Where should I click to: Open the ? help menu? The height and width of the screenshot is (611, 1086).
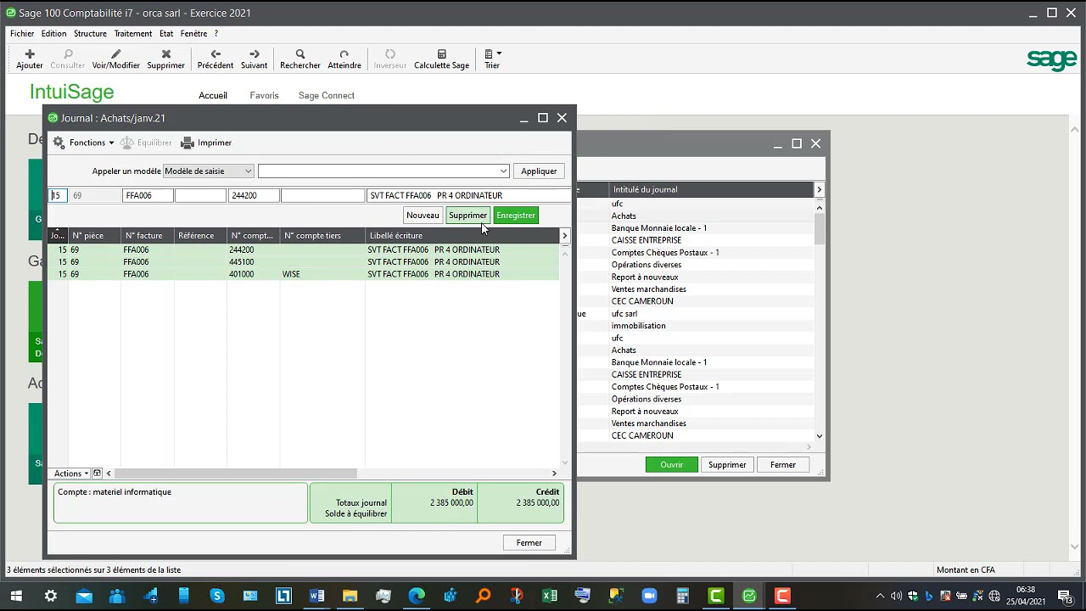coord(216,34)
